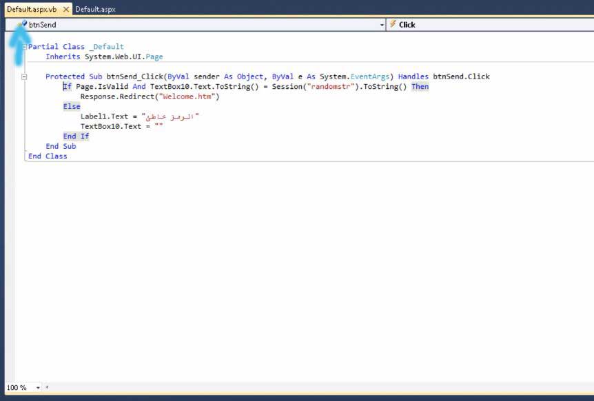594x401 pixels.
Task: Select the Default.aspx.vb tab
Action: click(32, 10)
